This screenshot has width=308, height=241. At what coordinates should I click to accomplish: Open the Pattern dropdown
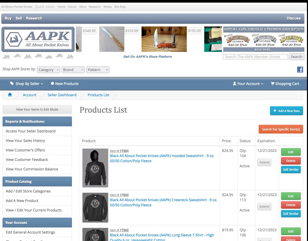pos(98,70)
